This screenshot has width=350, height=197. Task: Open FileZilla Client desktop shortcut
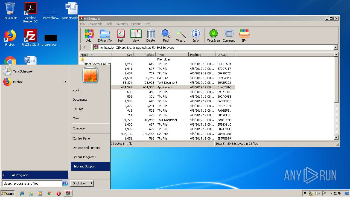tap(30, 38)
